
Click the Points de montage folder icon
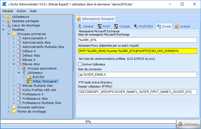click(x=13, y=111)
